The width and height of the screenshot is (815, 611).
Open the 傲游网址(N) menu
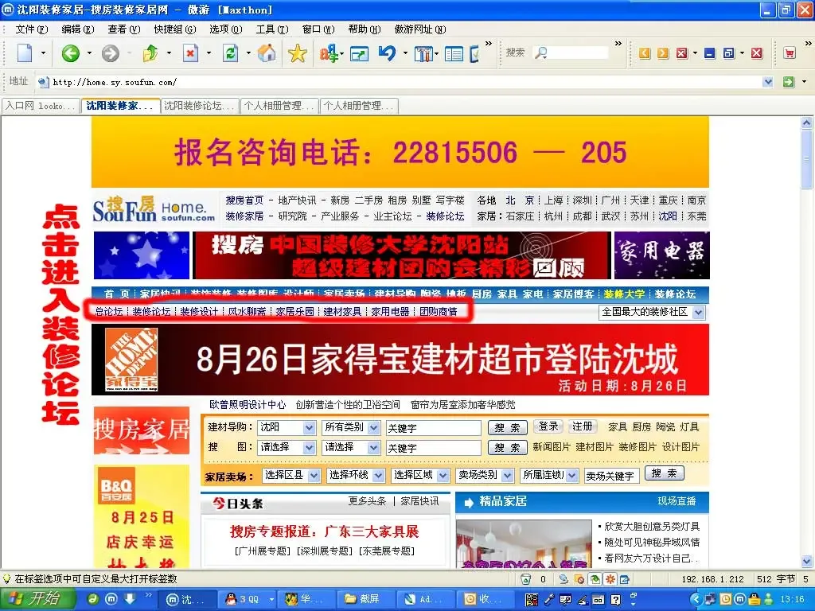(420, 29)
